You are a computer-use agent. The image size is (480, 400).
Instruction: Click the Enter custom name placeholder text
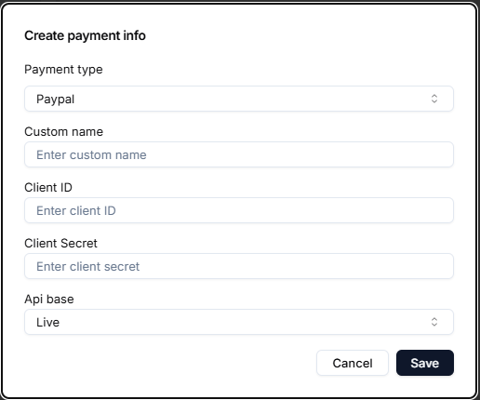pos(91,154)
